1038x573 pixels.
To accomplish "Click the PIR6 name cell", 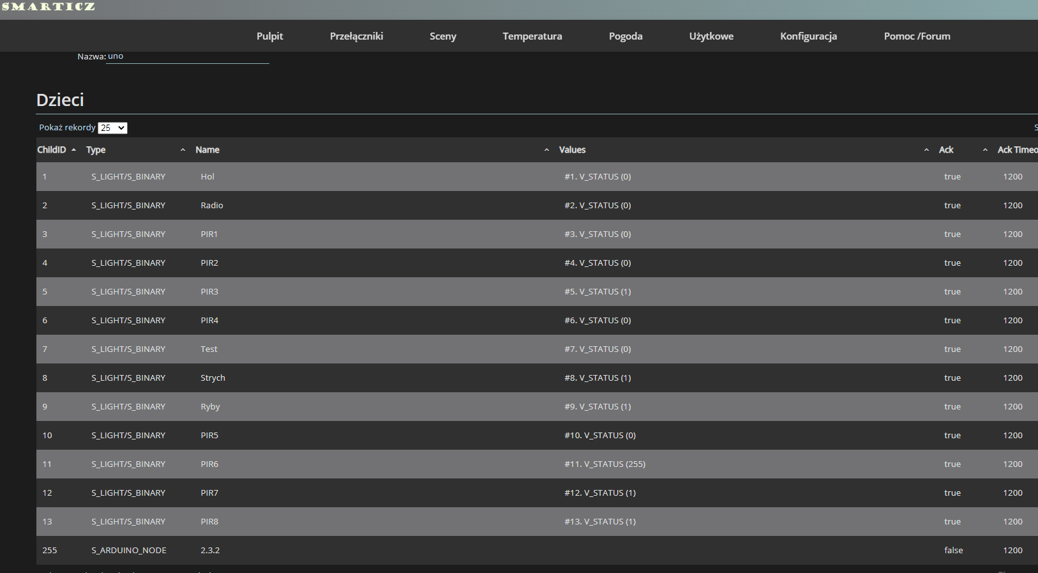I will click(209, 464).
